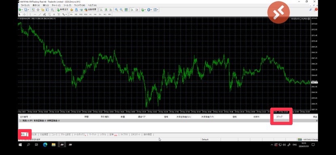Select the text A tool
The width and height of the screenshot is (336, 155).
tap(54, 14)
